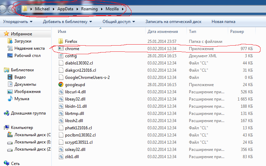This screenshot has height=166, width=266.
Task: Open Локальный диск (E: in sidebar
Action: [x=33, y=142]
